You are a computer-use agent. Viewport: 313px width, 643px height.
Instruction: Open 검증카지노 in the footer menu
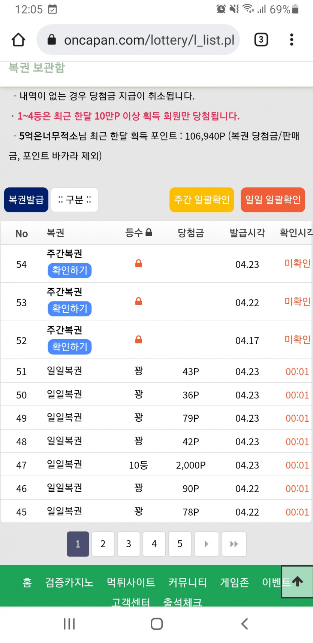coord(69,582)
